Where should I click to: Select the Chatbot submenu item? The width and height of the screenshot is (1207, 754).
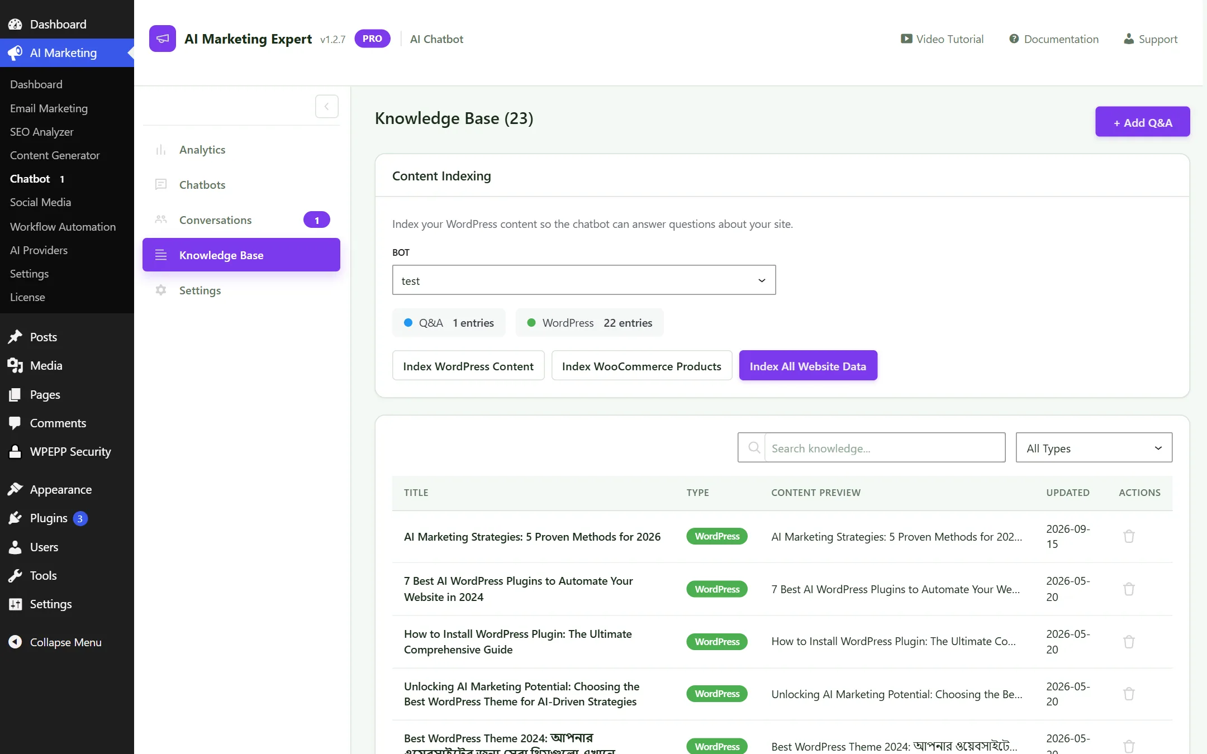click(x=30, y=179)
